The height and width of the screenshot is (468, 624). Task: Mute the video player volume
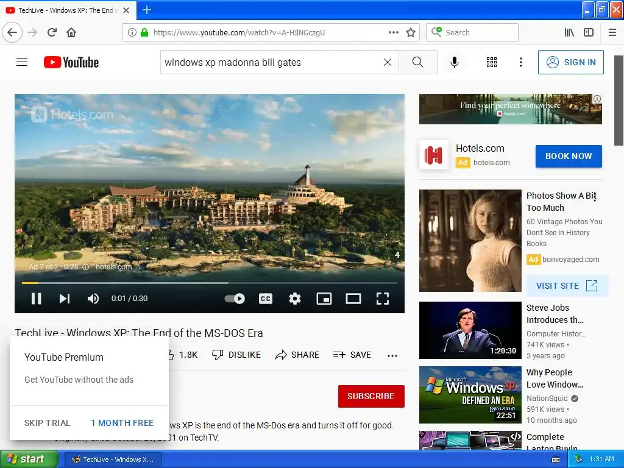(93, 299)
